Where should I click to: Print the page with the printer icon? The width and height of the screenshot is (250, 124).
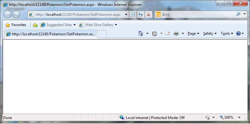pos(176,33)
